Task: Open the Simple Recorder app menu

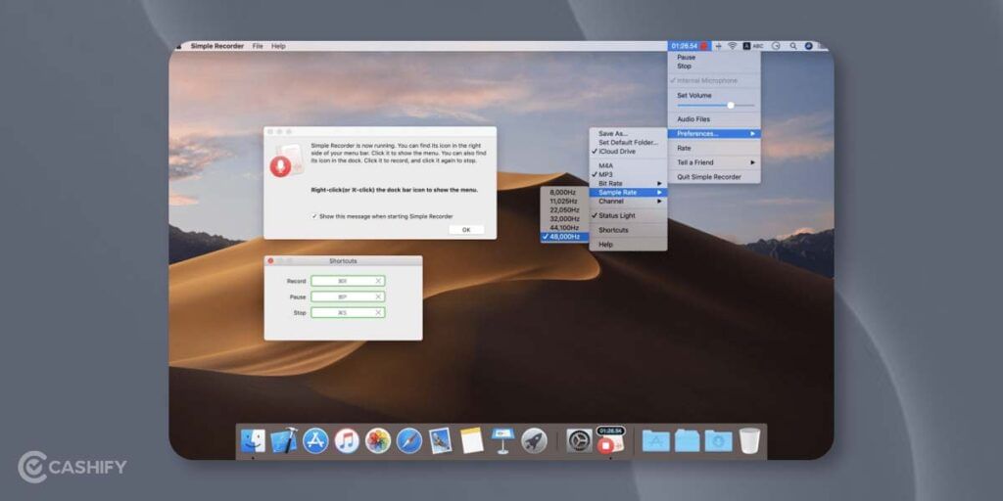Action: (216, 46)
